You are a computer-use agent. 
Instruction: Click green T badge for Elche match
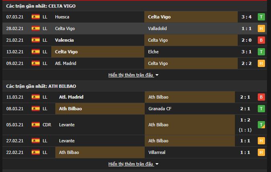pos(261,52)
